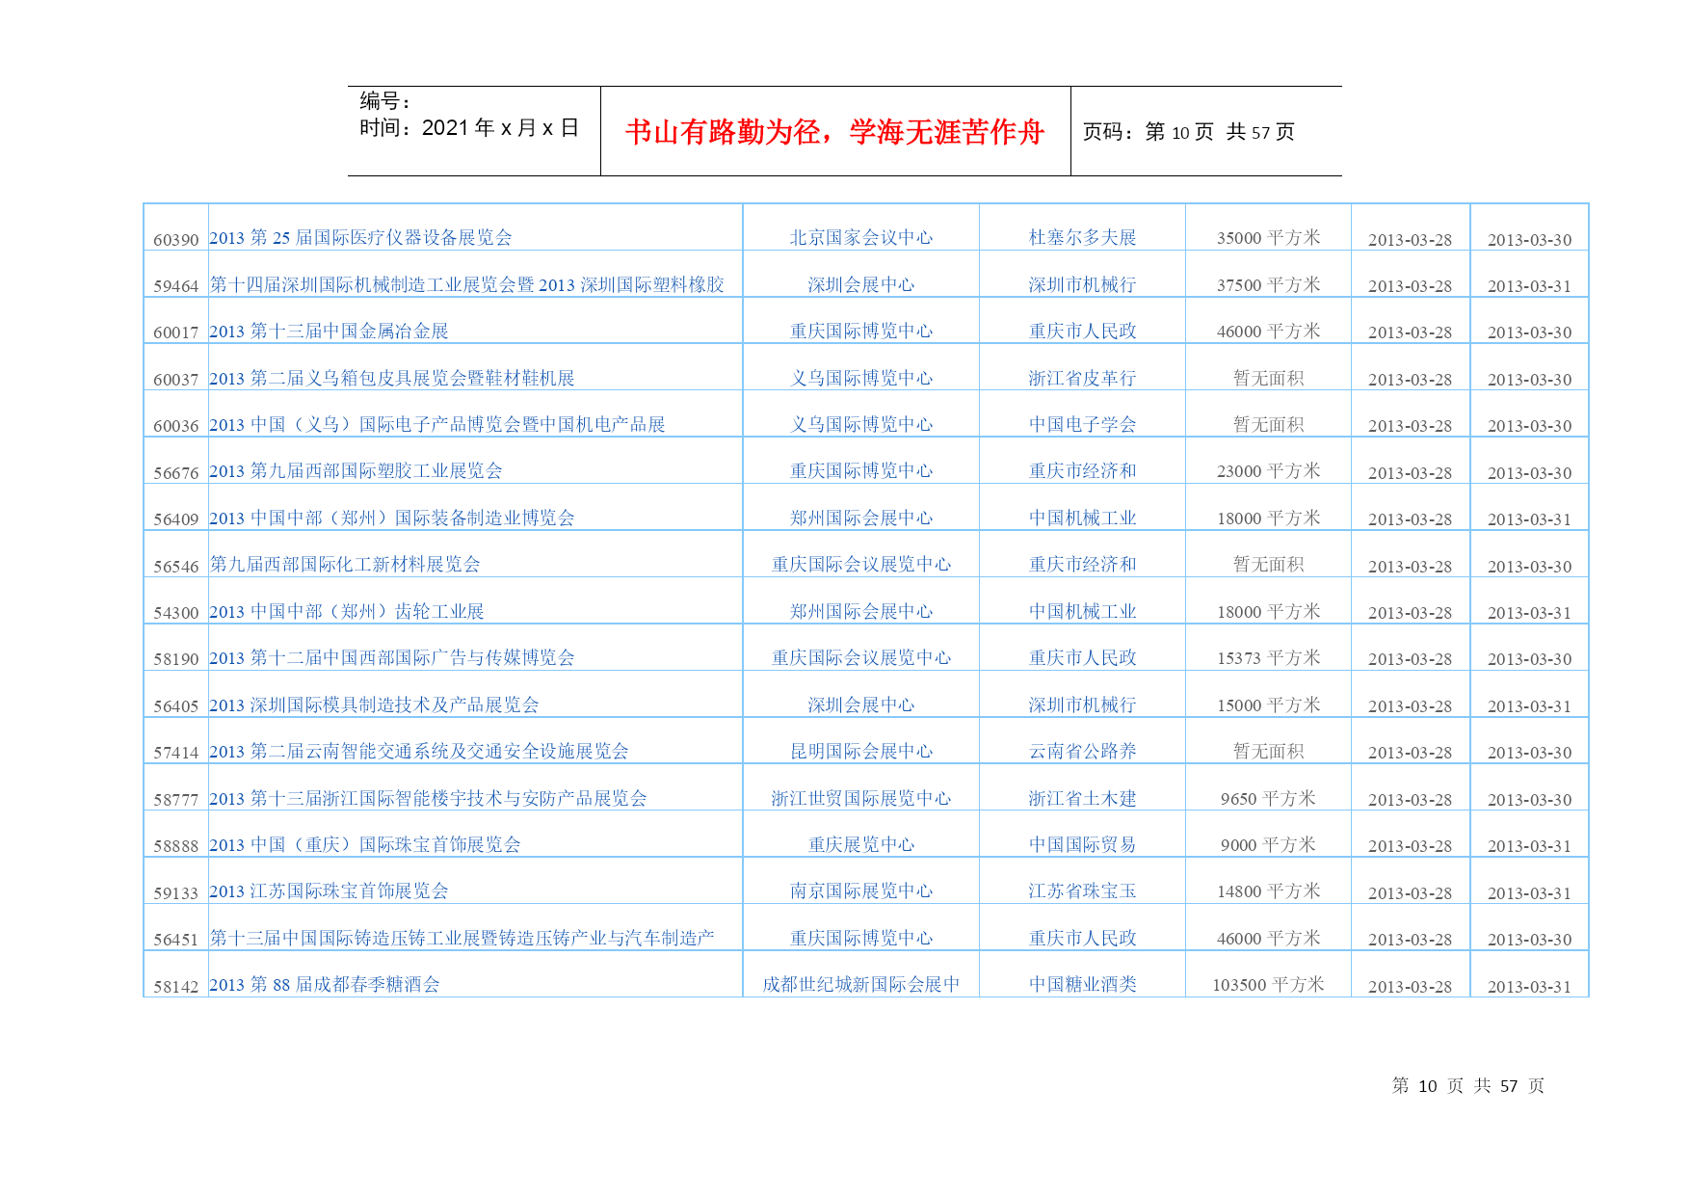Open 2013第十二届中国西部国际广告与传媒博览会 link
This screenshot has height=1196, width=1690.
391,658
